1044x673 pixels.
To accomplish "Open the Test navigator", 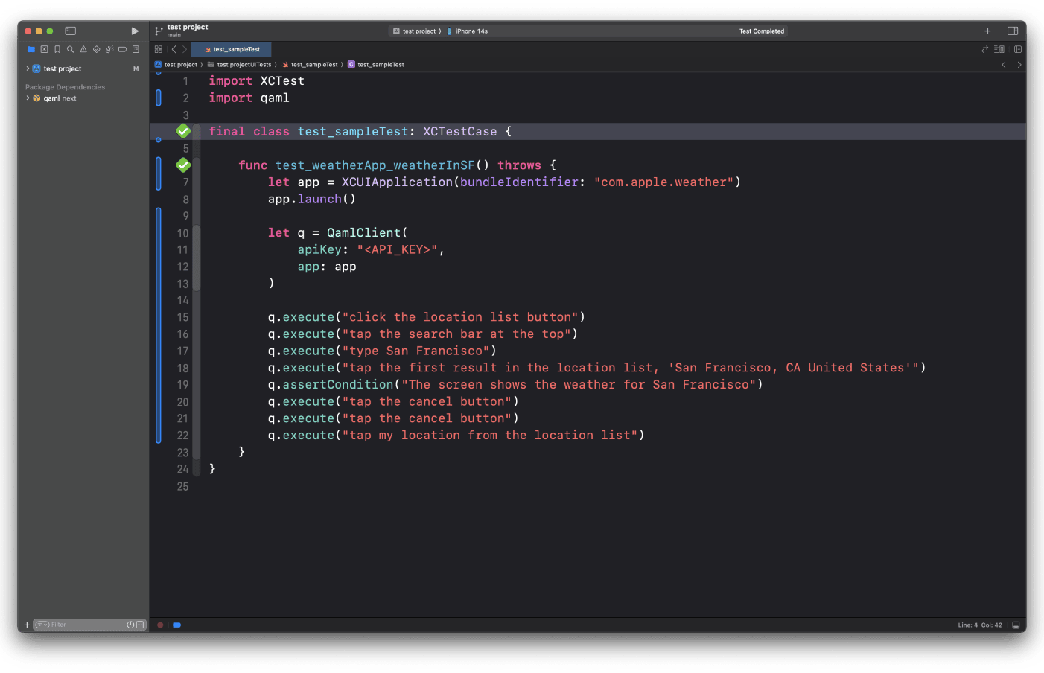I will (x=97, y=49).
